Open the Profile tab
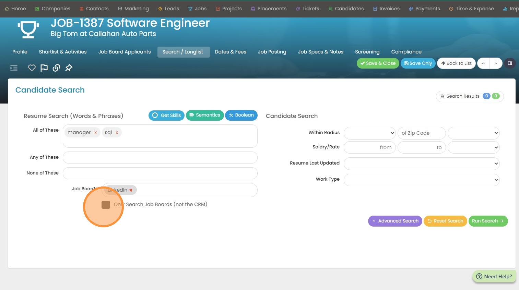The image size is (519, 290). tap(20, 52)
